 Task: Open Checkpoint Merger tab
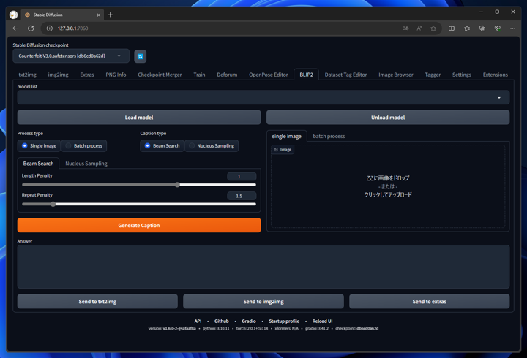[160, 75]
